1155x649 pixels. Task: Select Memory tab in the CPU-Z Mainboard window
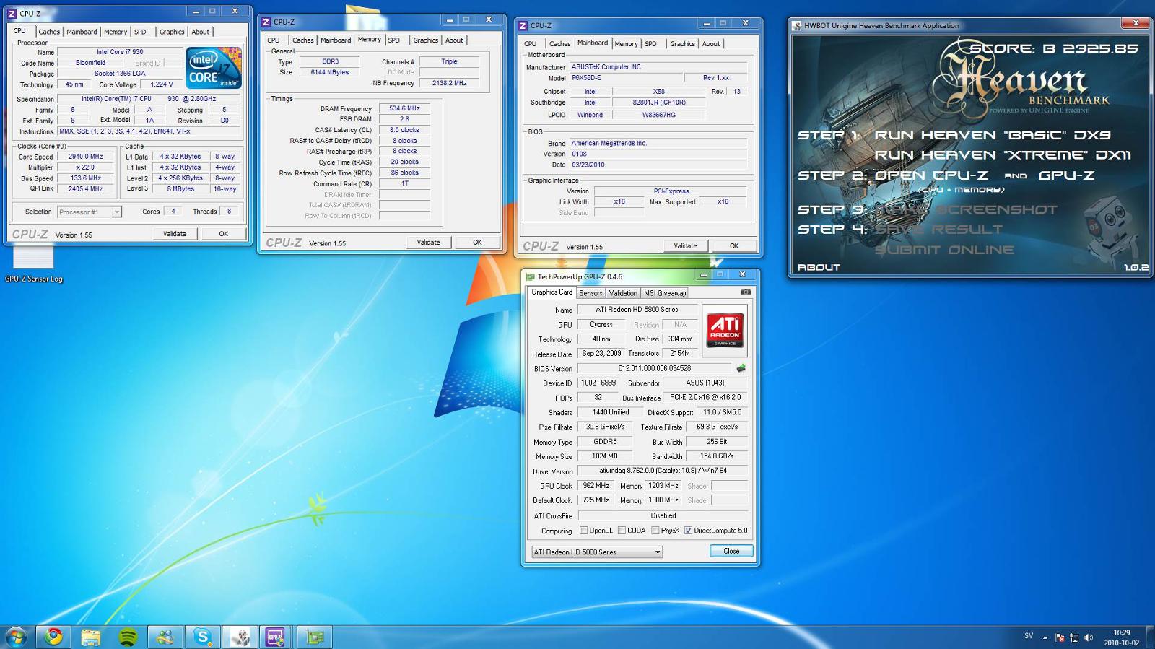626,44
